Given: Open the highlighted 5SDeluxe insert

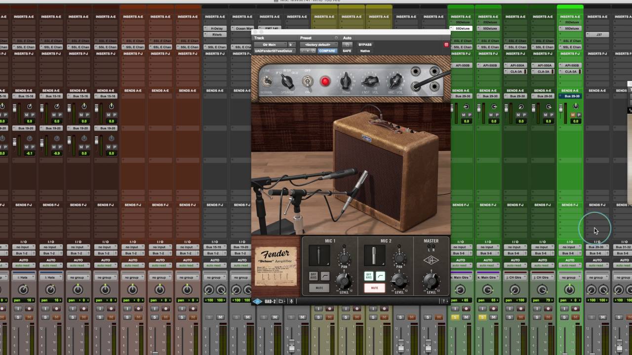Looking at the screenshot, I should [x=462, y=29].
